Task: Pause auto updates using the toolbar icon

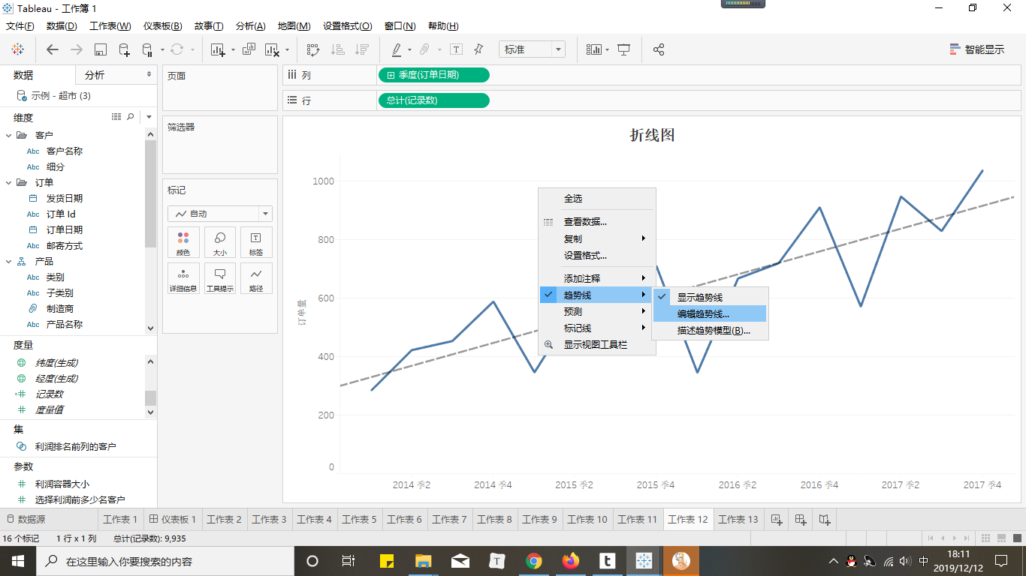Action: [x=147, y=49]
